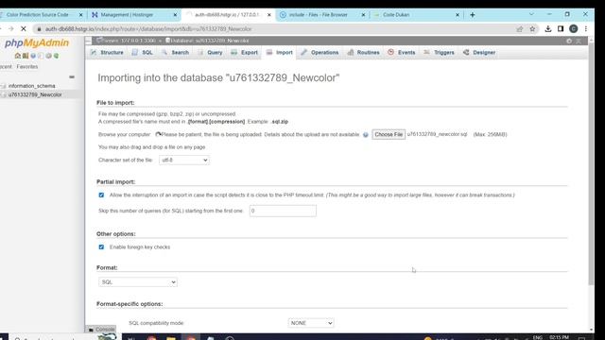
Task: Click the page vertical scrollbar
Action: tap(591, 164)
